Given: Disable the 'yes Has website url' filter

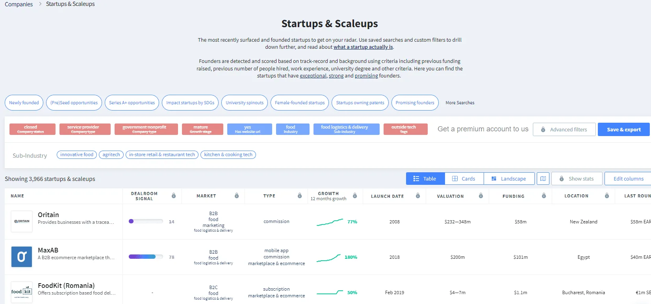Looking at the screenshot, I should point(249,129).
